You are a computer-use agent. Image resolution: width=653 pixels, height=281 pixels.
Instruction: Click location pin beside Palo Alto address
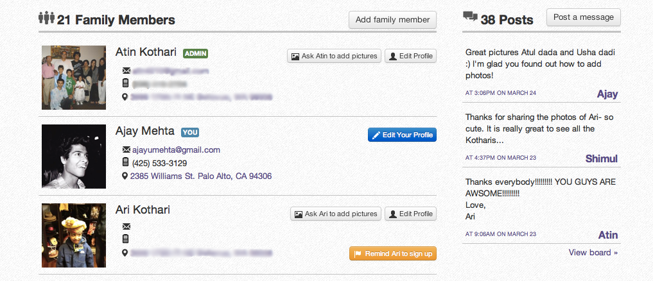coord(126,176)
